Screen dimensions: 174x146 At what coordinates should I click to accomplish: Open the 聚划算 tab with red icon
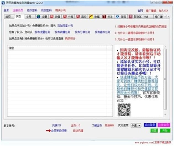135,17
